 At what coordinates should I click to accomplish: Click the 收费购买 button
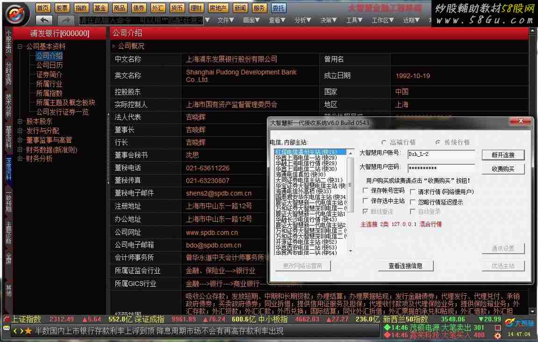[503, 169]
